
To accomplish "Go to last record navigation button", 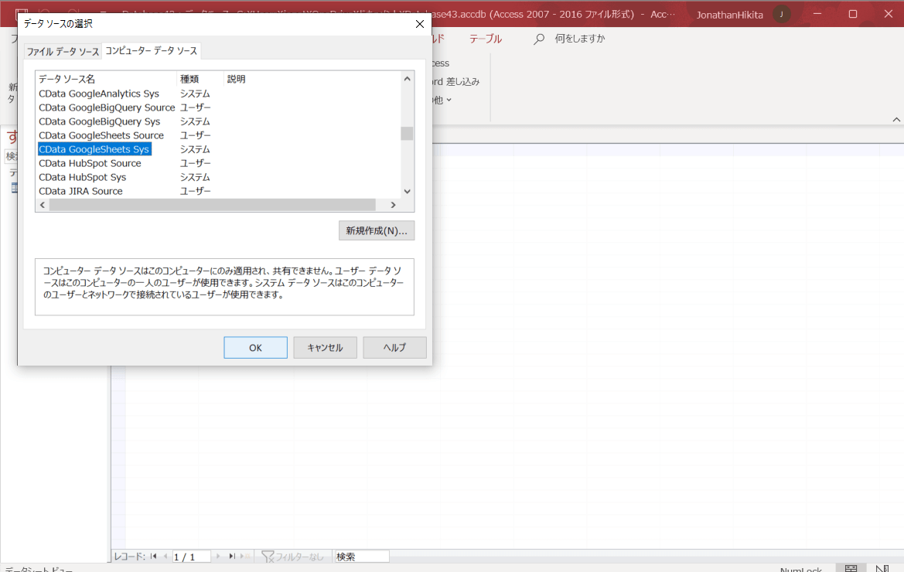I will tap(232, 557).
